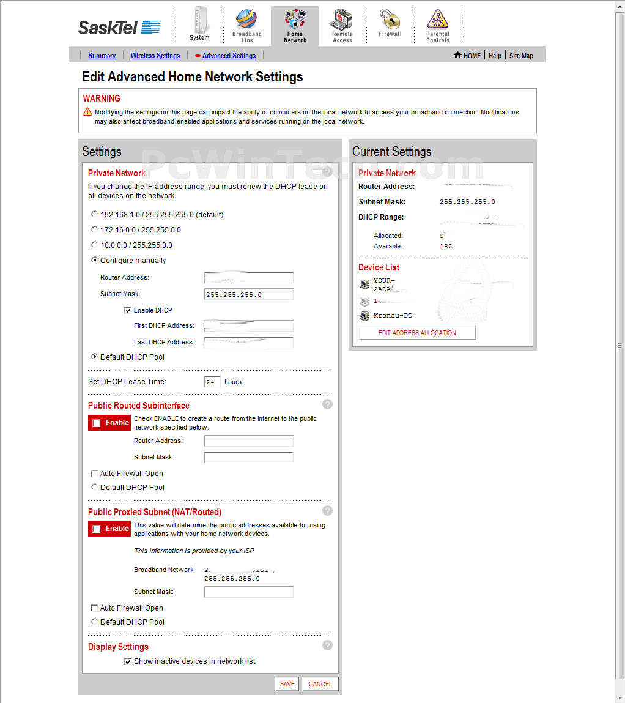Toggle the Enable DHCP checkbox
The image size is (625, 703).
(x=128, y=310)
